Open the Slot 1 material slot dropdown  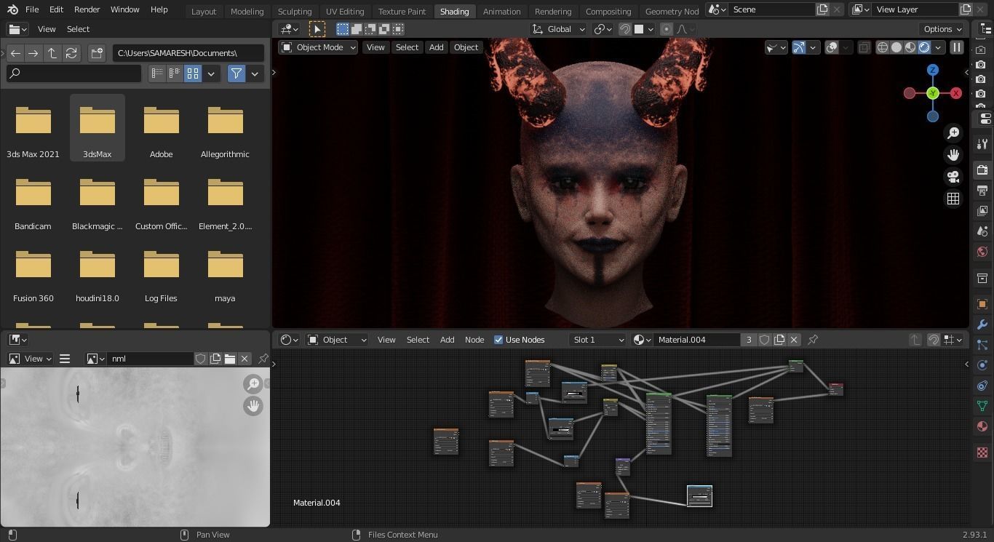(x=597, y=340)
